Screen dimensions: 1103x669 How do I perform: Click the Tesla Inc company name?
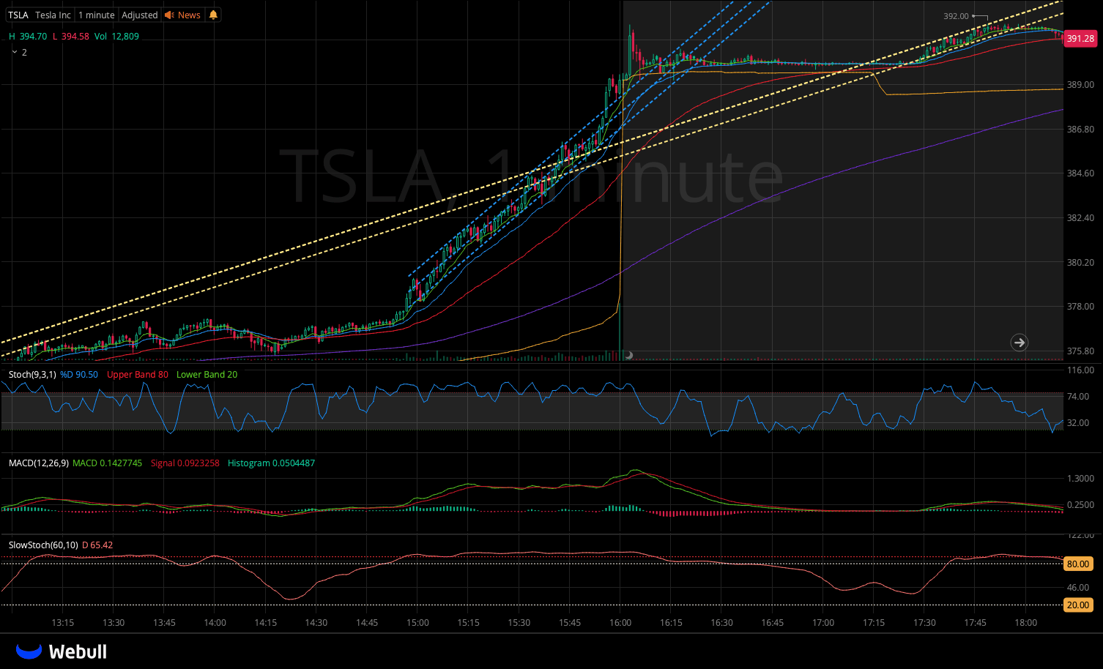[x=53, y=15]
